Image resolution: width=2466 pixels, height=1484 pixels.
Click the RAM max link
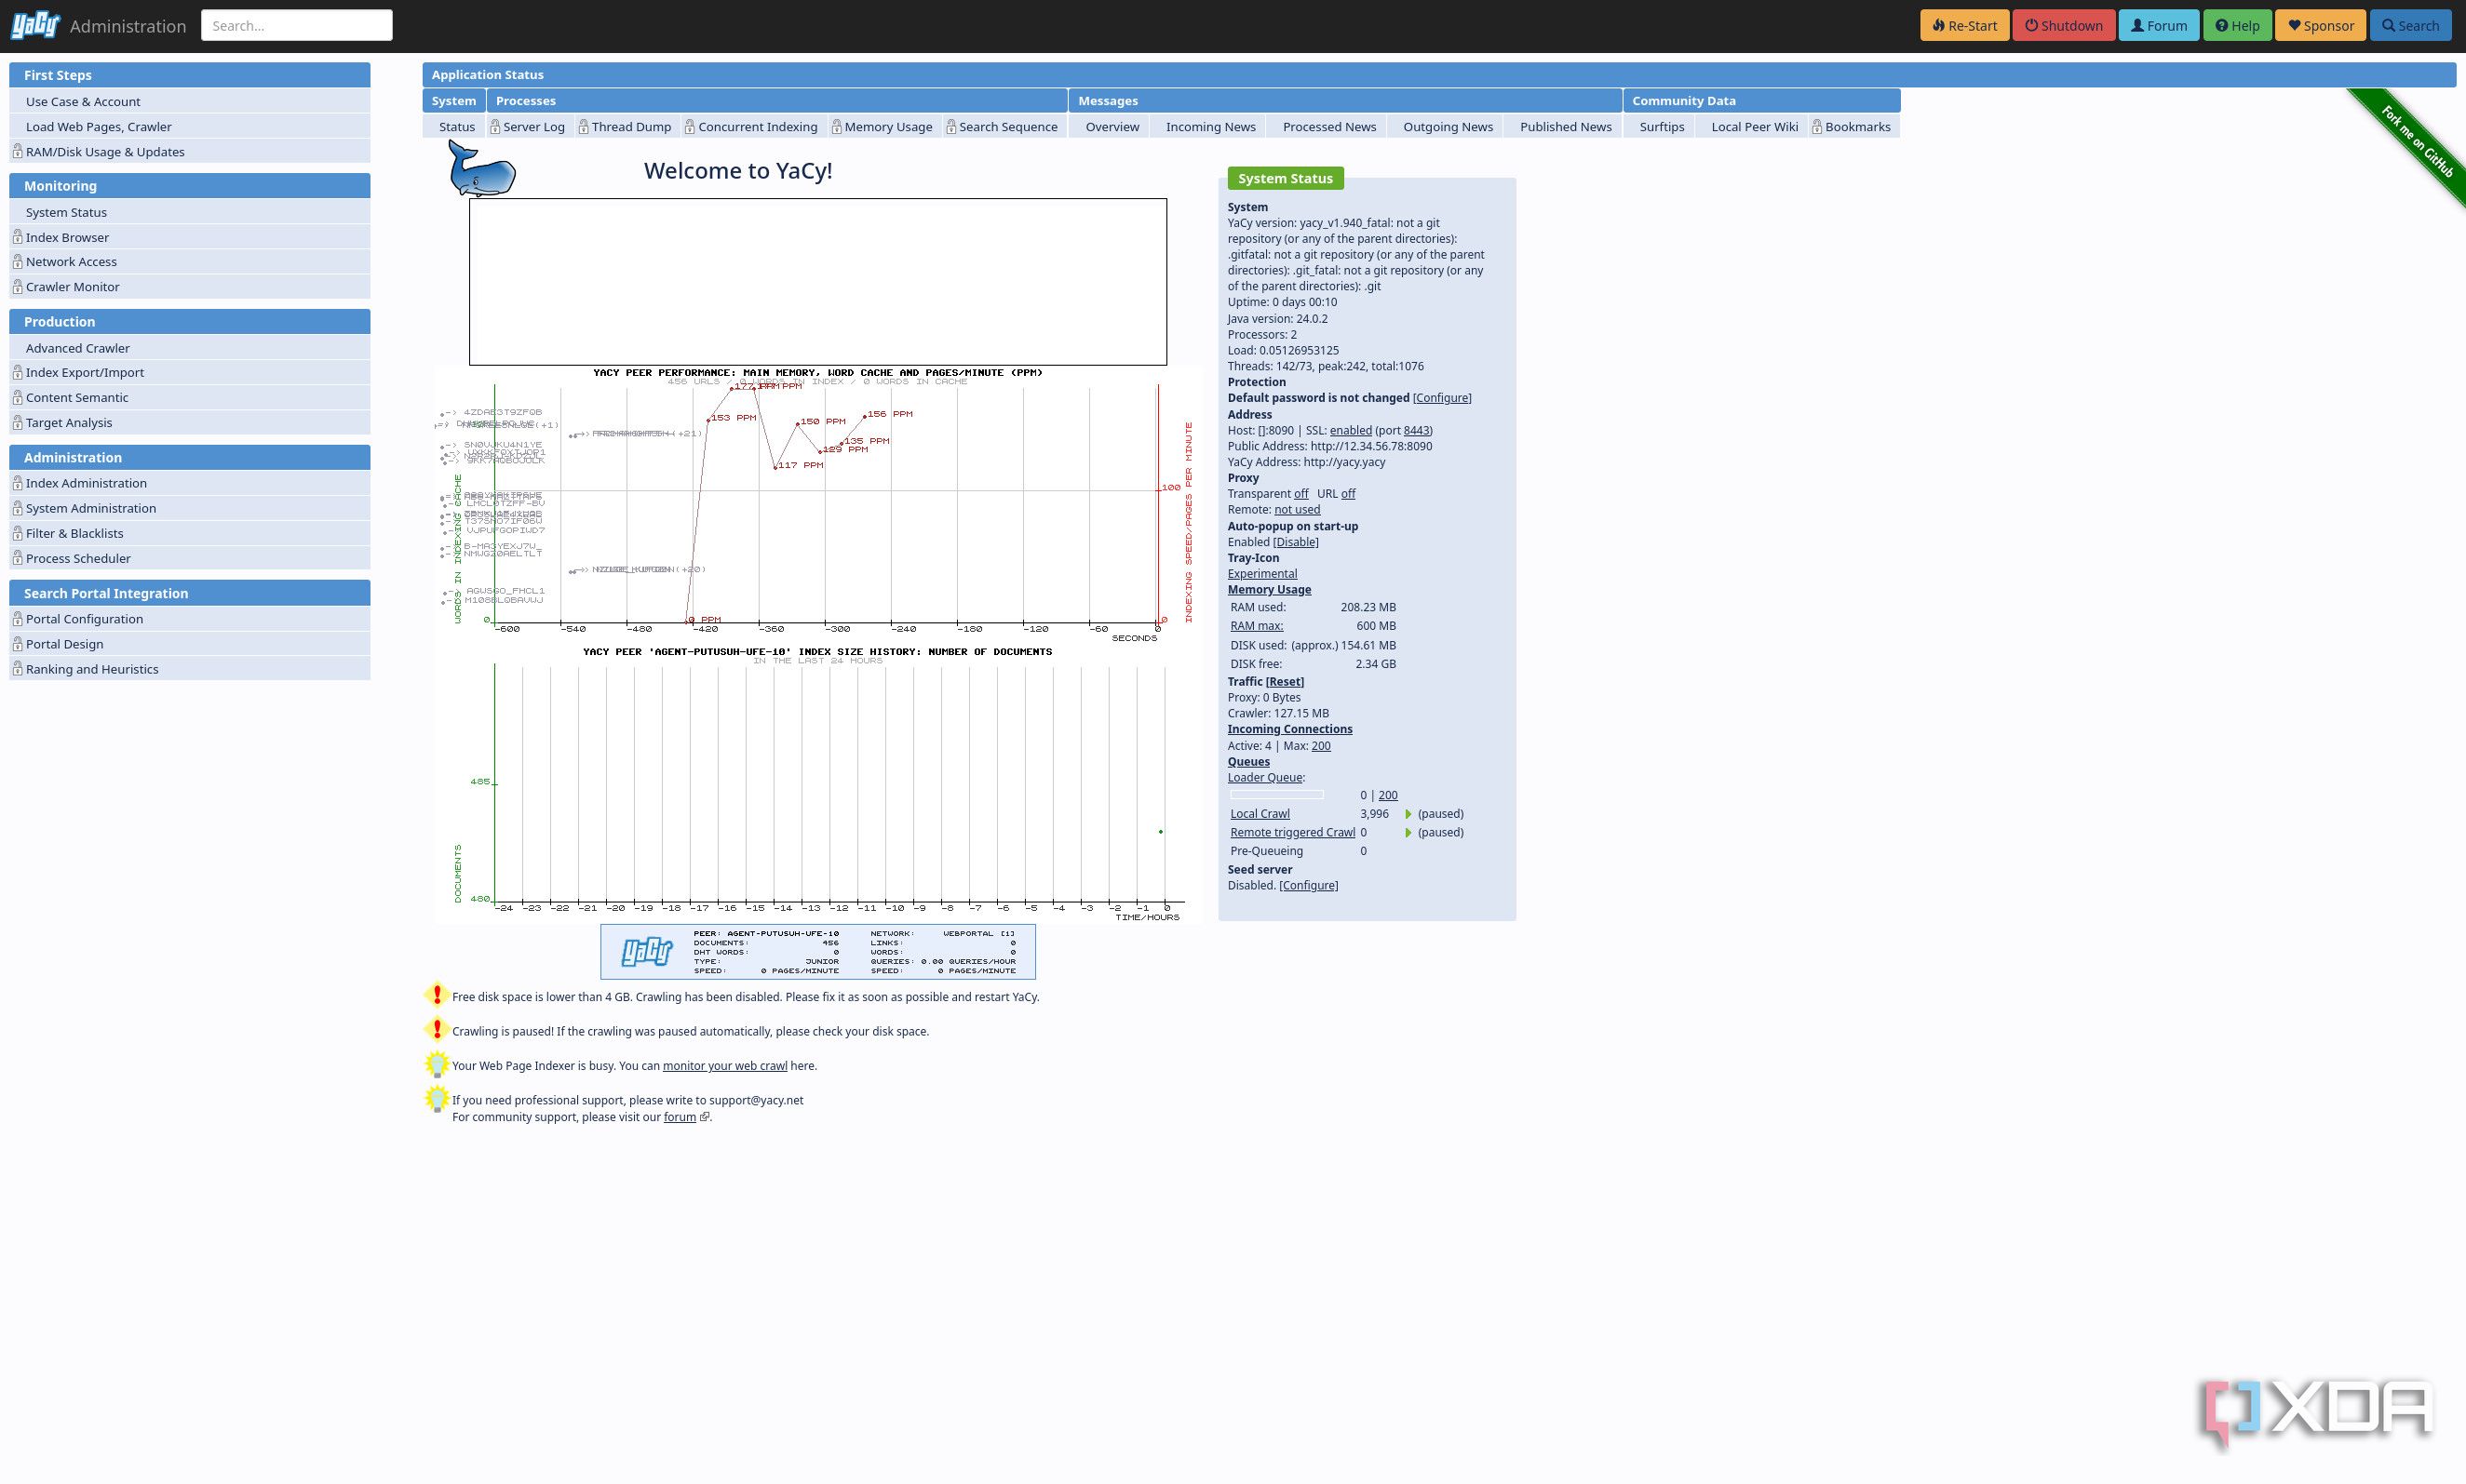click(1256, 626)
